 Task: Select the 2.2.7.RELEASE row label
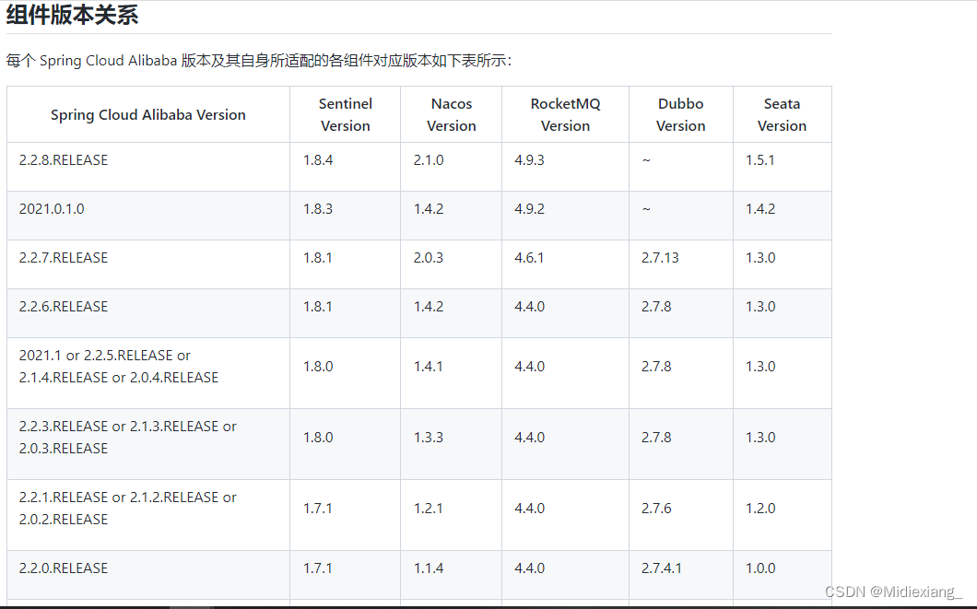click(64, 258)
